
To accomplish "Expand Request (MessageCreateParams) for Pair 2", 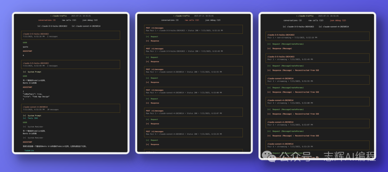I will [286, 66].
